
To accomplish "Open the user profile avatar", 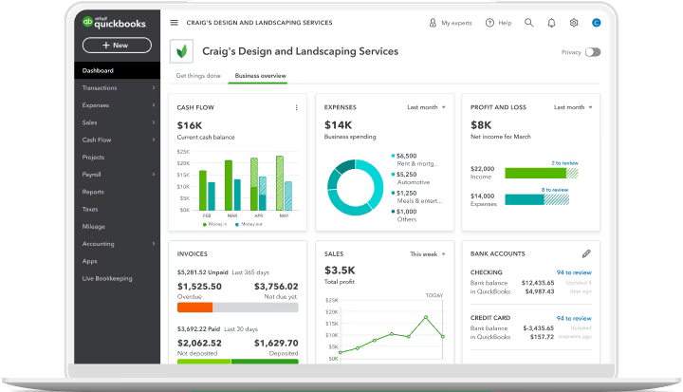I will [597, 23].
